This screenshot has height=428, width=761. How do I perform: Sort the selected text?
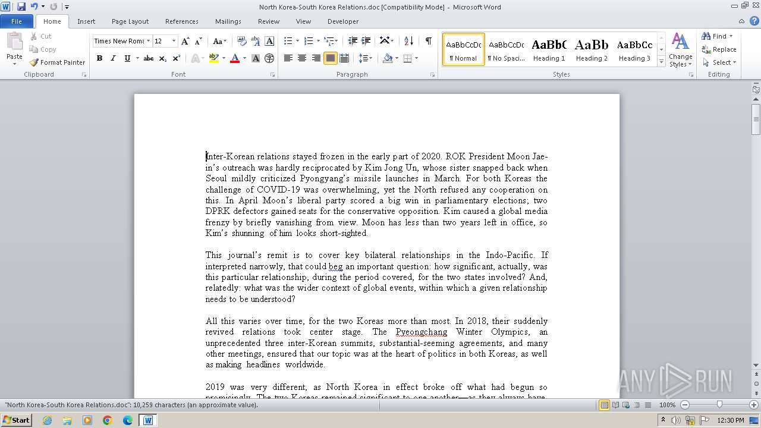[x=408, y=41]
